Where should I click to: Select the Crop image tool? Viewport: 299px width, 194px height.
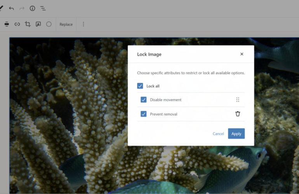[x=28, y=24]
